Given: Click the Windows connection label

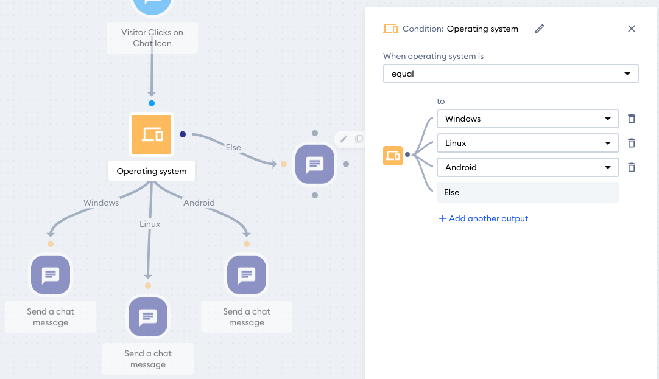Looking at the screenshot, I should [x=101, y=203].
